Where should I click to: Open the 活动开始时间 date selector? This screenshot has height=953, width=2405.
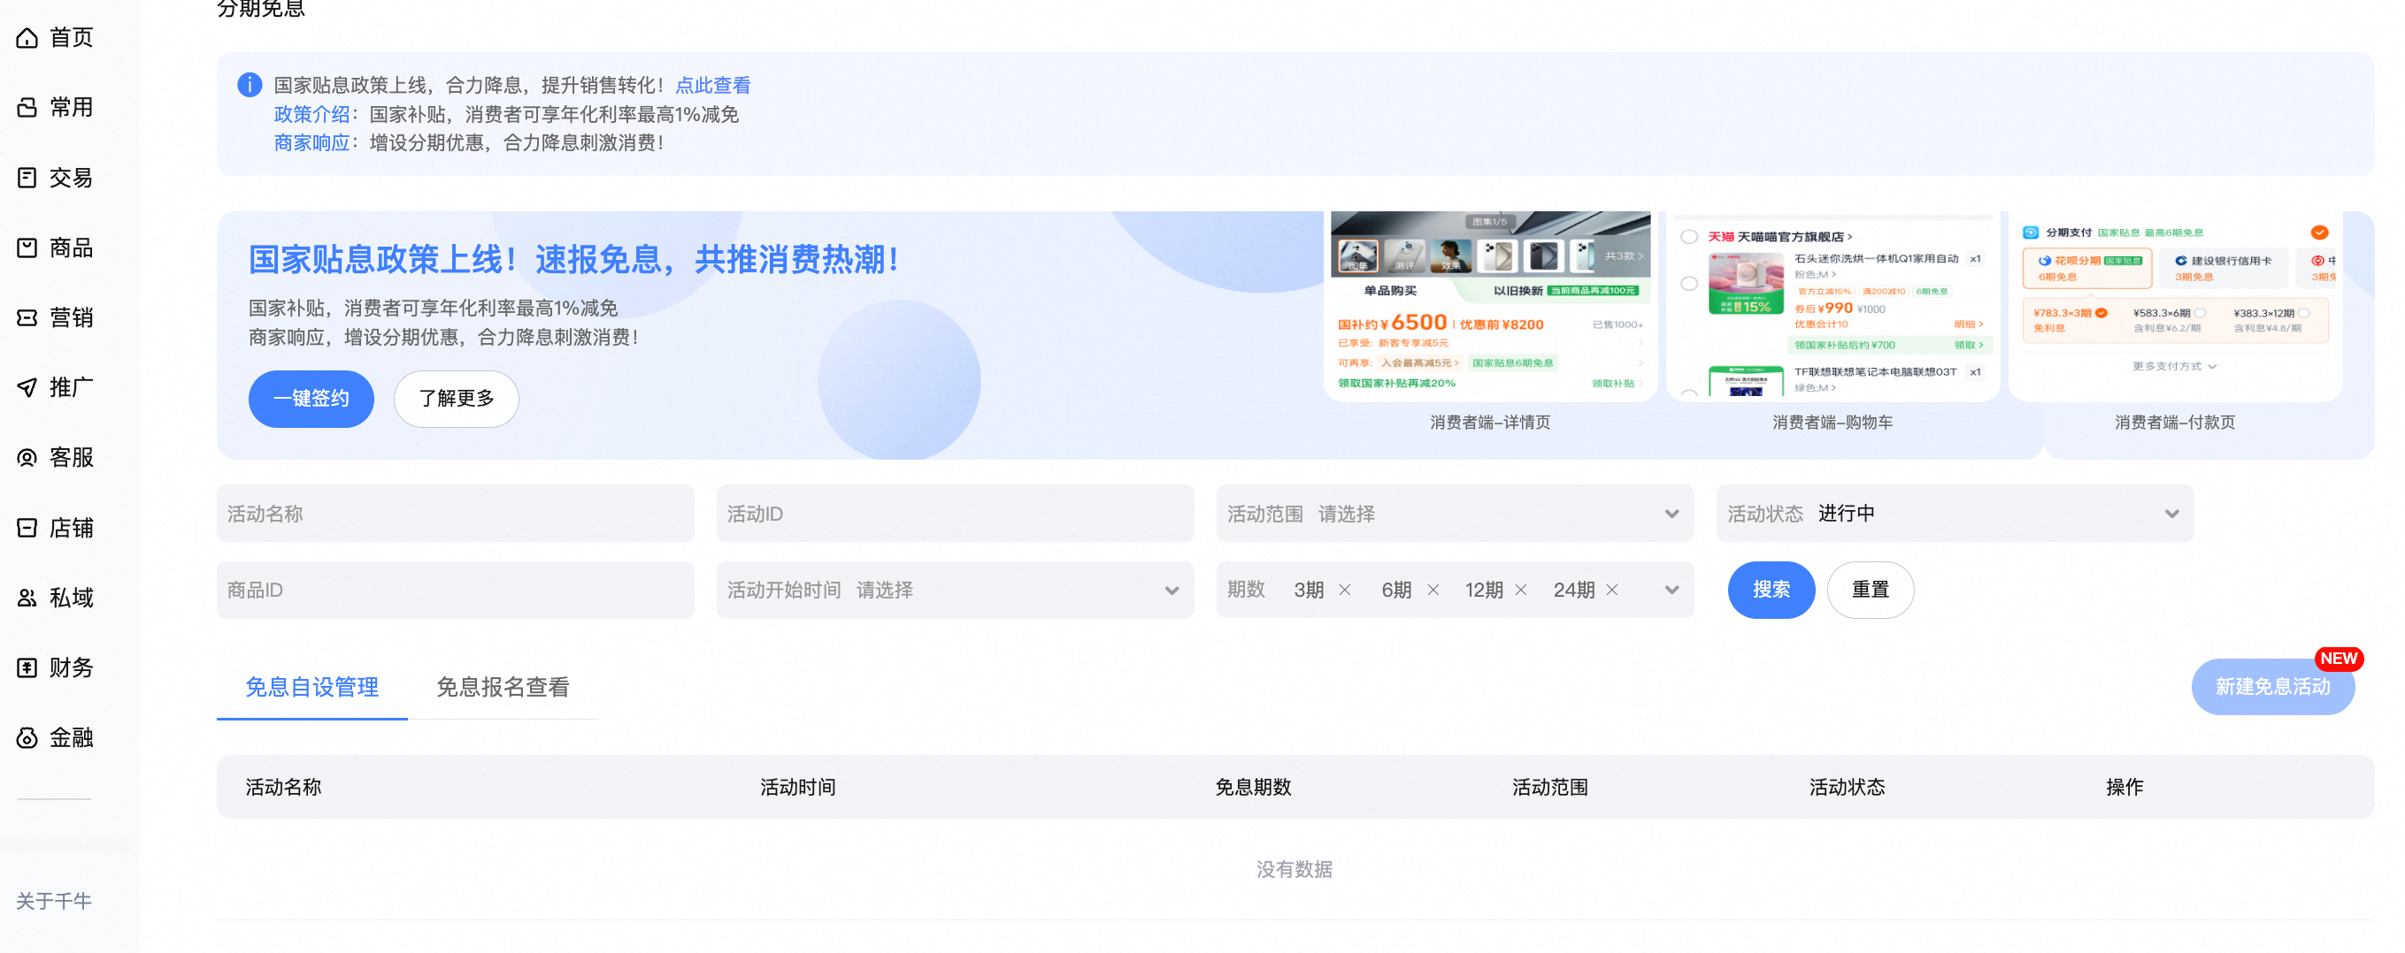(x=955, y=591)
